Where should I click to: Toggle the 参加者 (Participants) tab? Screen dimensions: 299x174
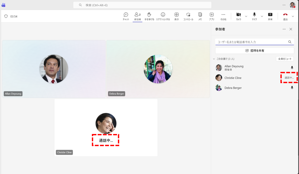pos(137,16)
